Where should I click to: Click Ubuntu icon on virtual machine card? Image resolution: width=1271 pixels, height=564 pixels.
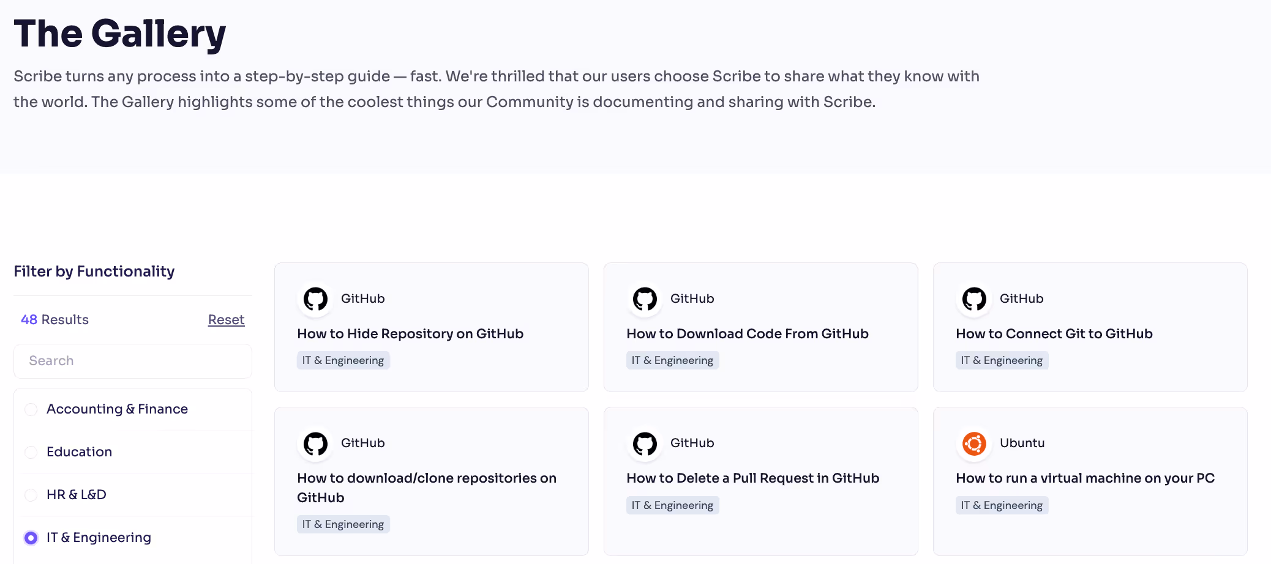click(x=975, y=443)
